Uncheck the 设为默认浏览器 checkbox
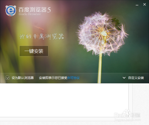This screenshot has width=149, height=125. [7, 78]
